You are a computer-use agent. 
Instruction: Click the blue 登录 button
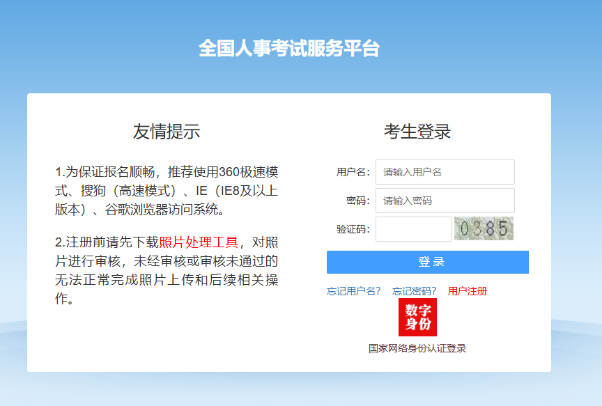point(428,262)
